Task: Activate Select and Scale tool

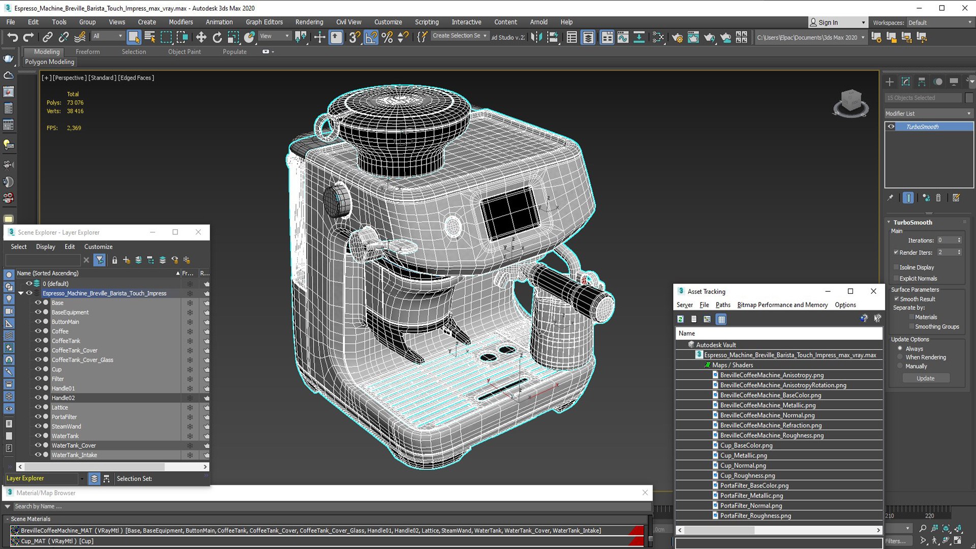Action: [233, 37]
